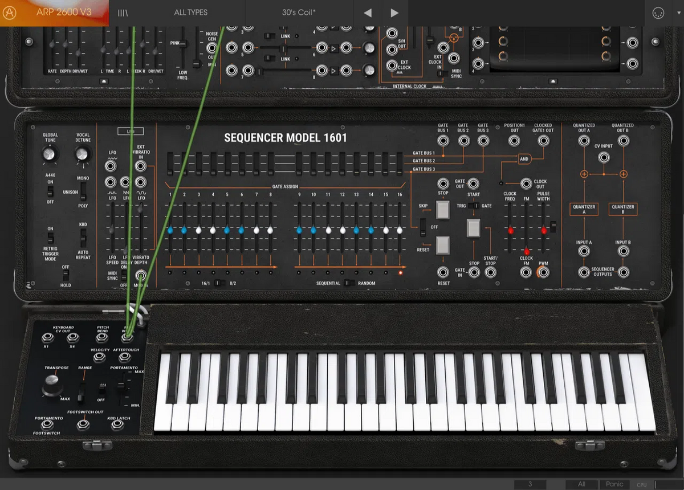Image resolution: width=684 pixels, height=490 pixels.
Task: Switch the Trig/Gate toggle to Gate
Action: click(478, 206)
